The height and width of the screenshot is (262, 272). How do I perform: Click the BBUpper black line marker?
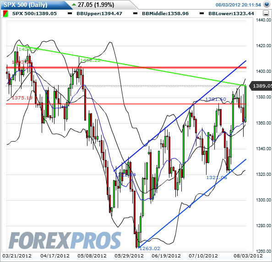70,13
